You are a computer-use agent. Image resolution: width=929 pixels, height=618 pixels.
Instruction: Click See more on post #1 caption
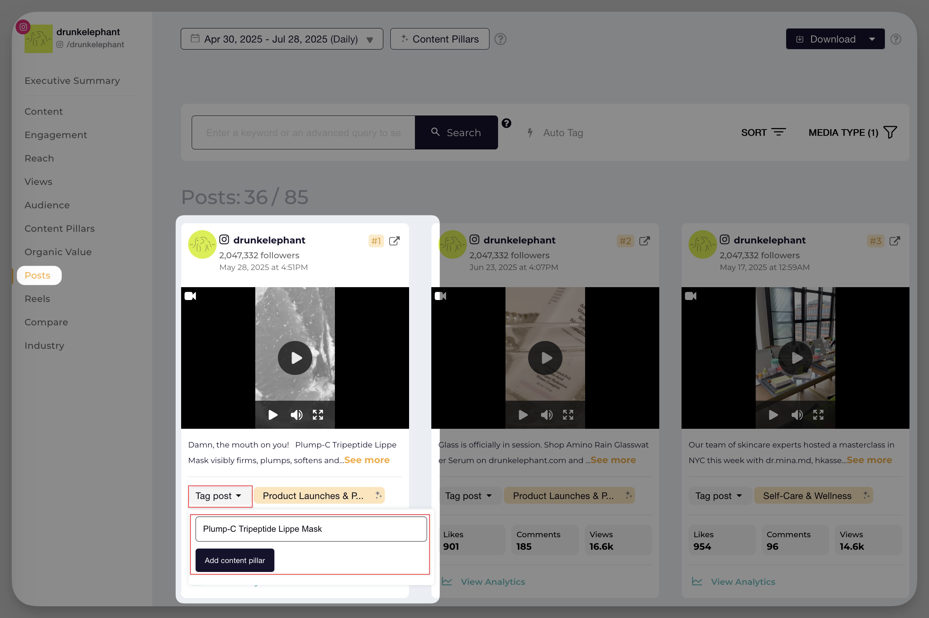(x=367, y=460)
